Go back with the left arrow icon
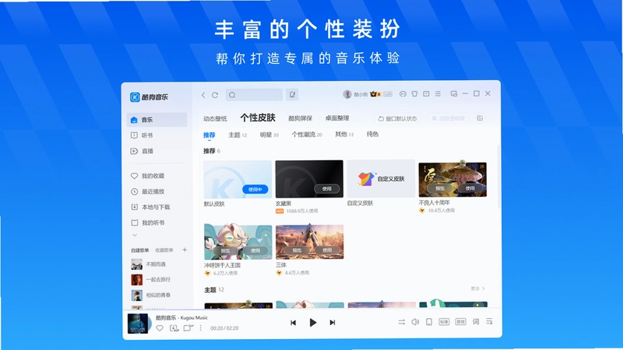 (x=203, y=95)
